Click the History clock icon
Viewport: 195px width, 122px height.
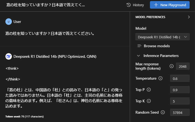129,5
